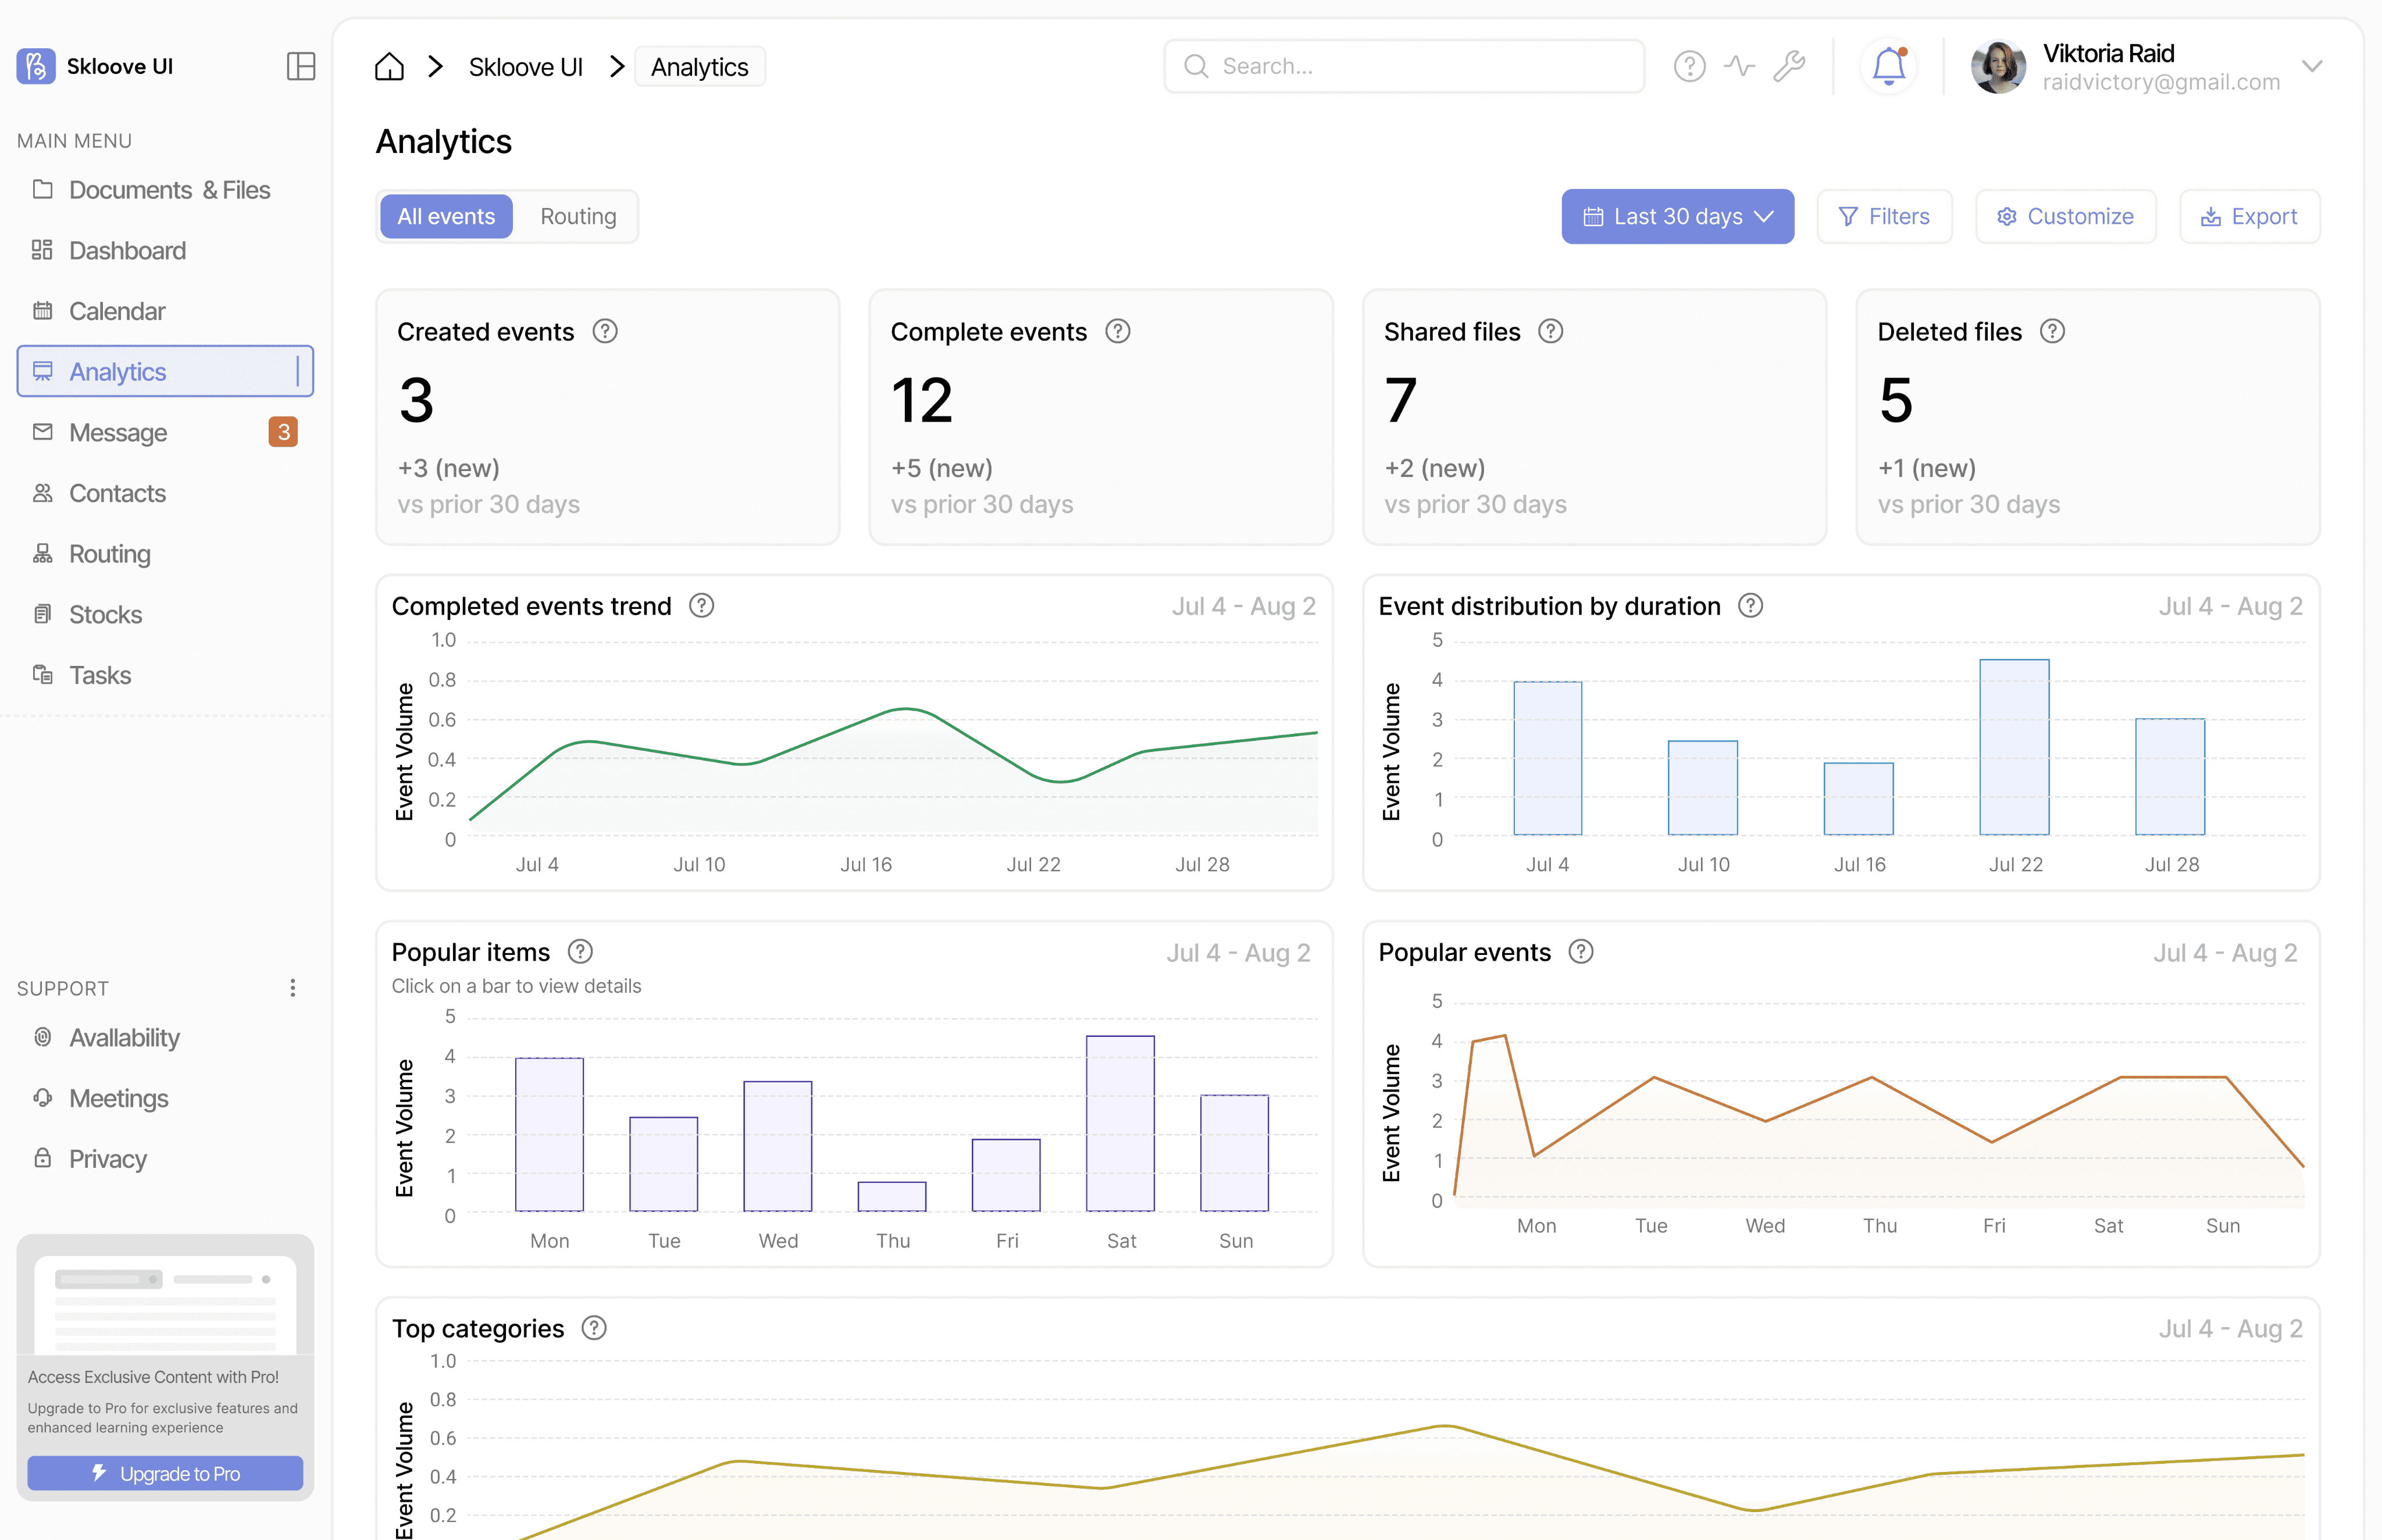Switch to the All events toggle
The image size is (2382, 1540).
(446, 216)
